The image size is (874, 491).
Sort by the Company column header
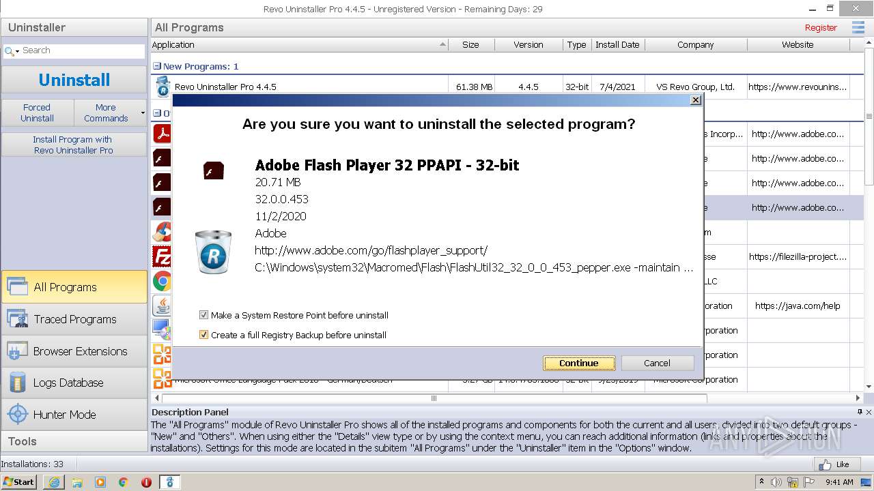695,44
